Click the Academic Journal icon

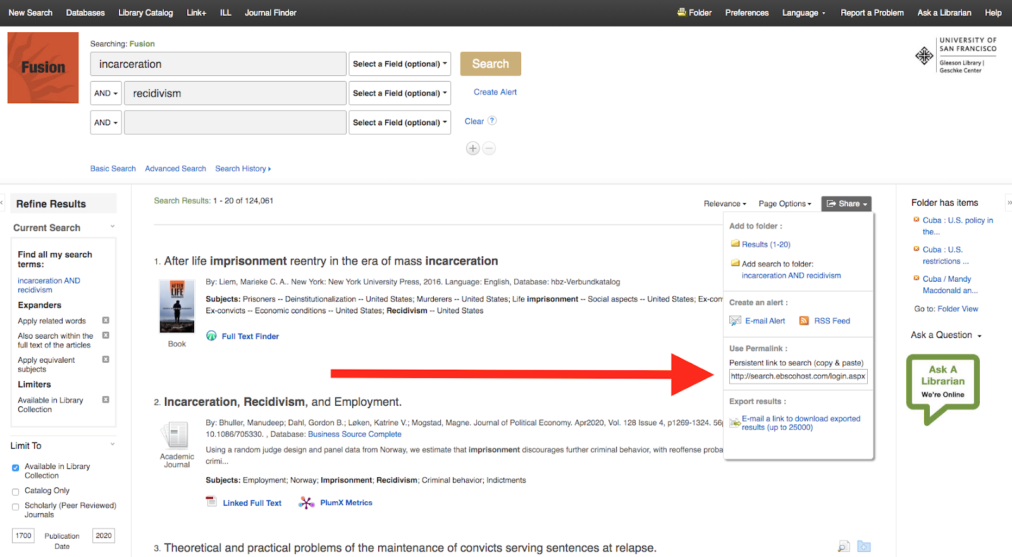pos(176,435)
